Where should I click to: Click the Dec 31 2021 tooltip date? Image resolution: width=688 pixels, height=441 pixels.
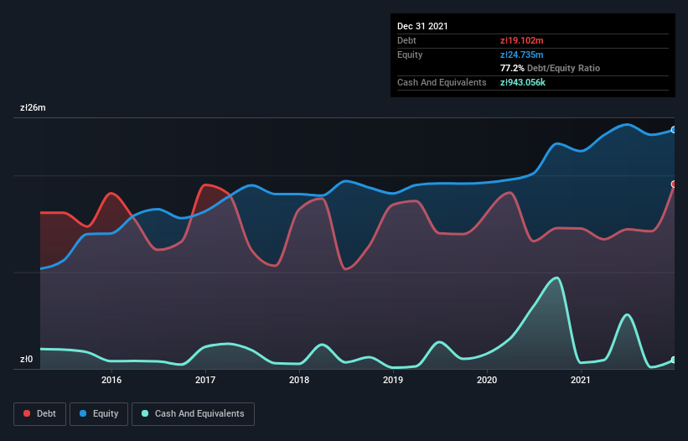[422, 26]
